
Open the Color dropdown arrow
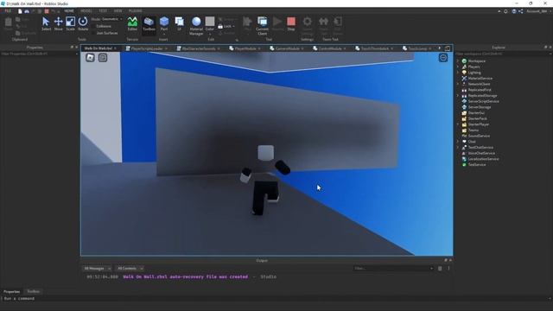point(210,35)
